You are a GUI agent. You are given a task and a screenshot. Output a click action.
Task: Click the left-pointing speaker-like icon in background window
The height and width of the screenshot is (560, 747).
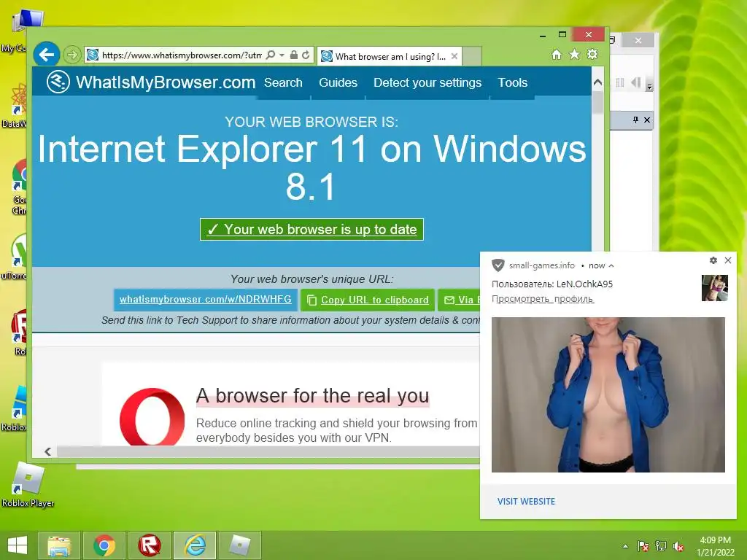point(635,82)
